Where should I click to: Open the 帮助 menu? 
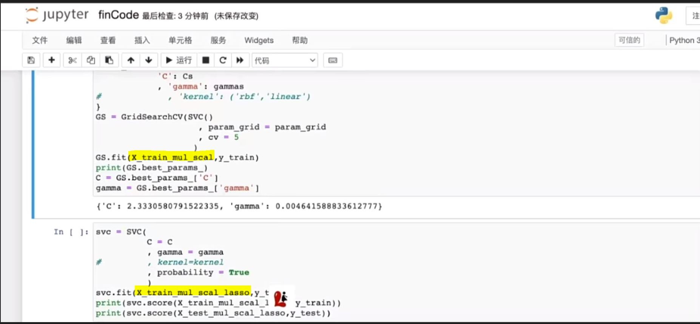(x=300, y=40)
